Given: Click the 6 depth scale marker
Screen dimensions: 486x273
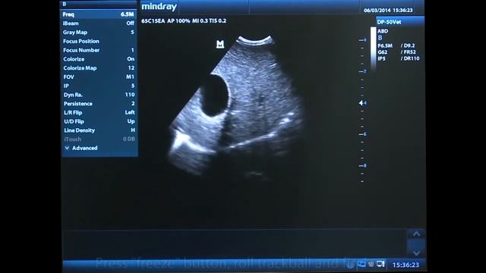Looking at the screenshot, I should coord(363,134).
